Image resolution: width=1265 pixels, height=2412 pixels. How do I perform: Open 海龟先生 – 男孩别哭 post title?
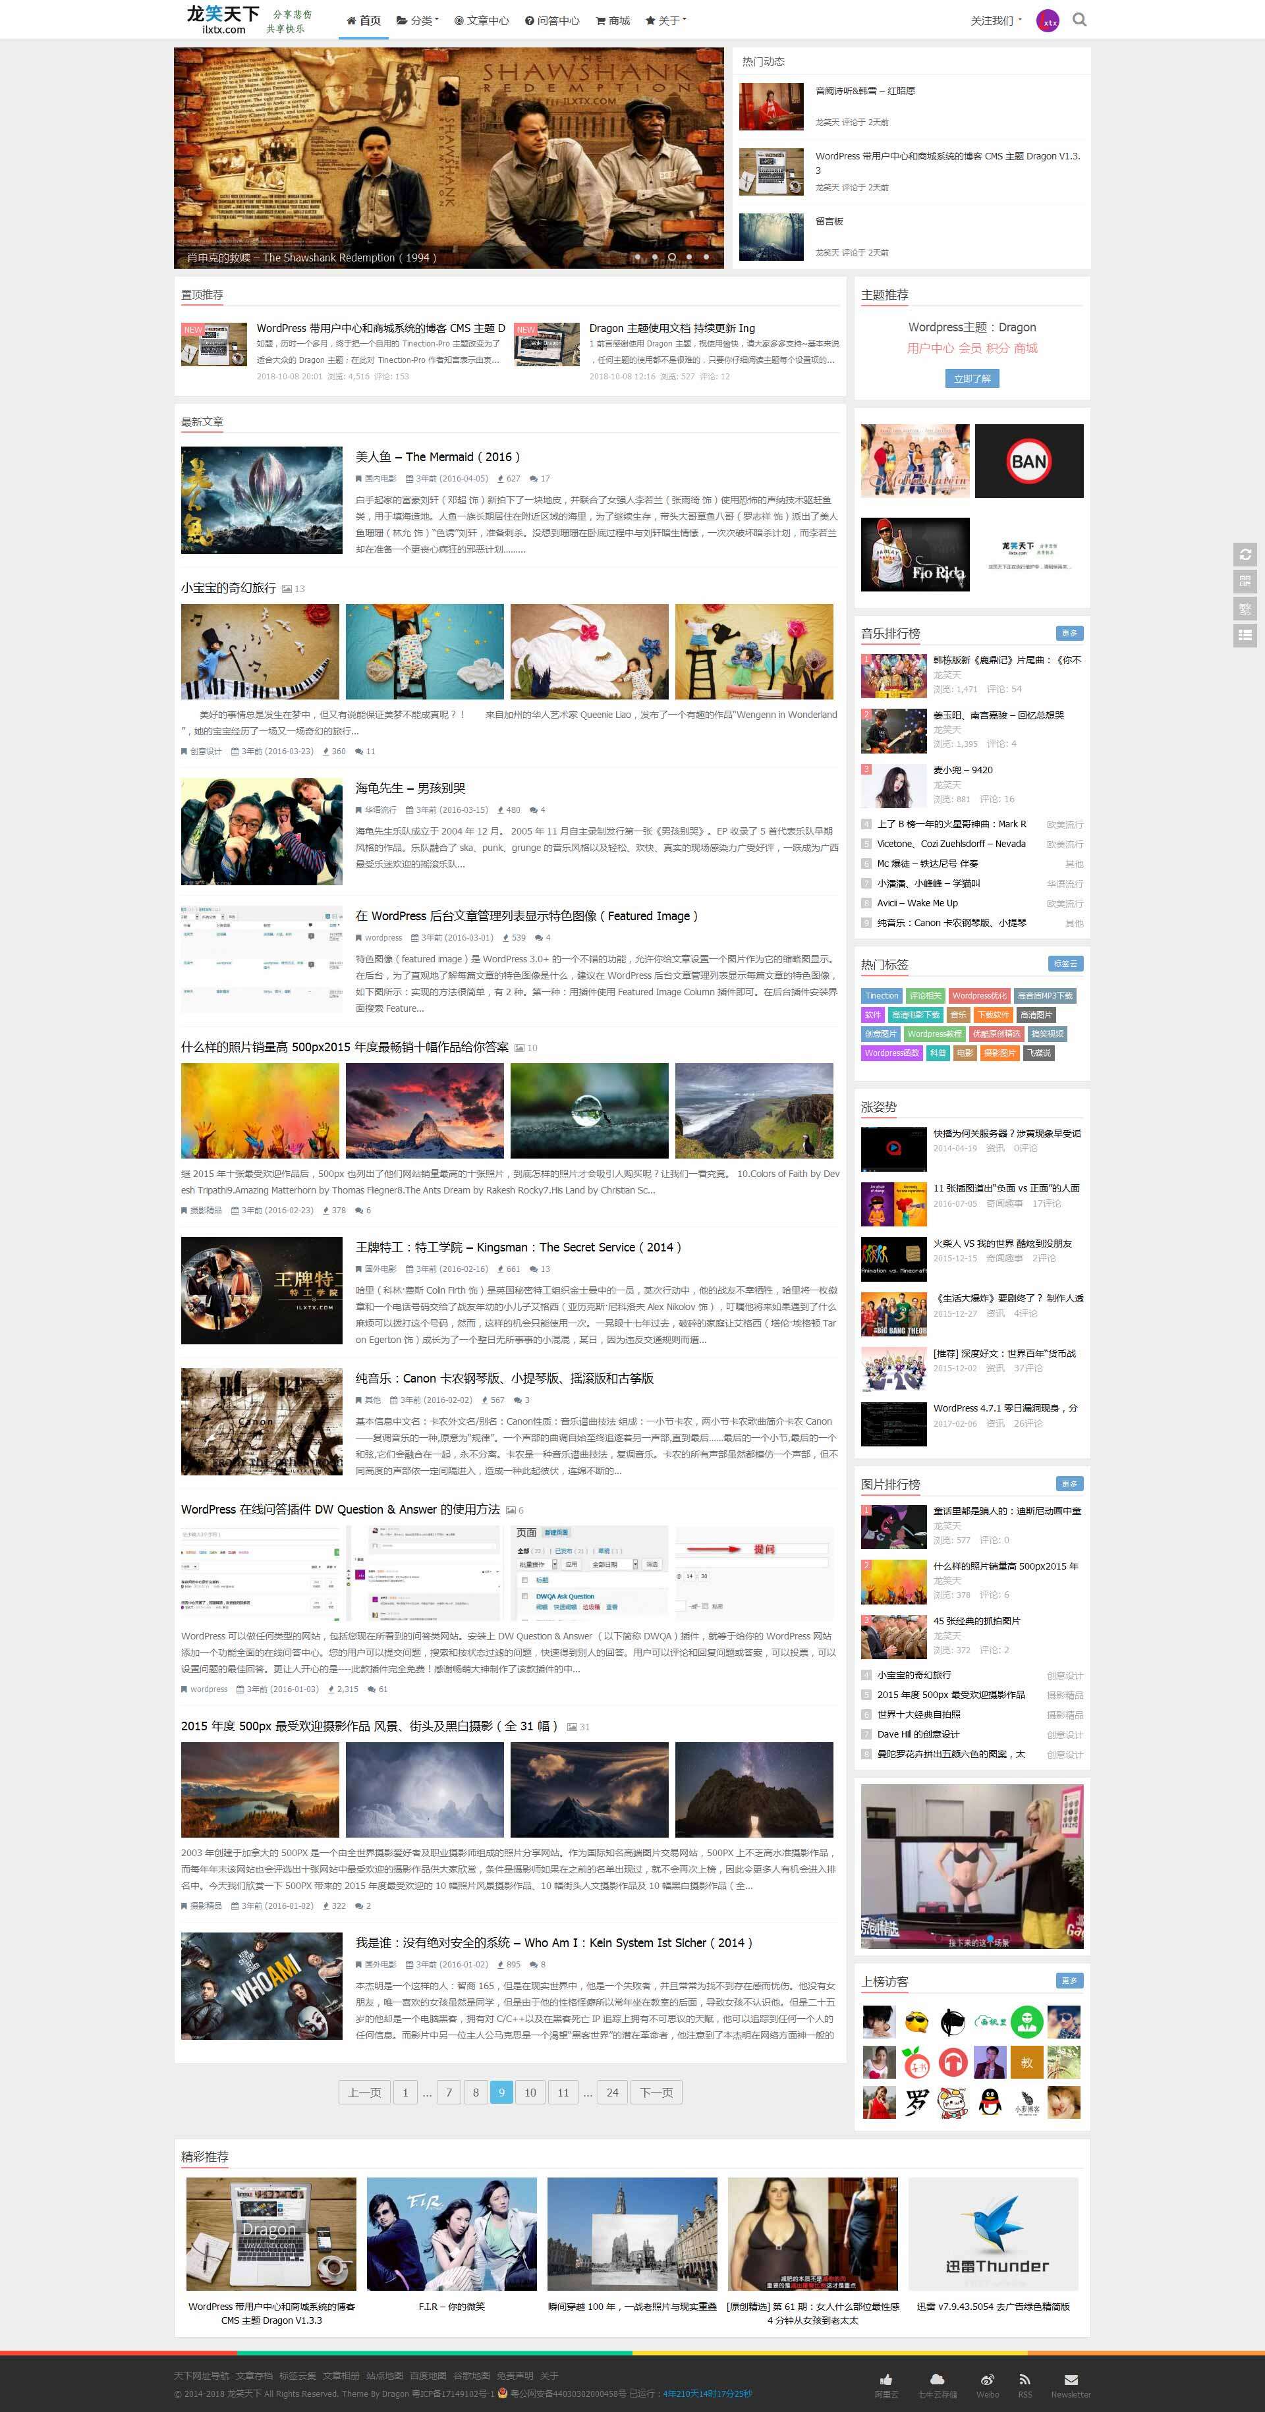tap(410, 788)
